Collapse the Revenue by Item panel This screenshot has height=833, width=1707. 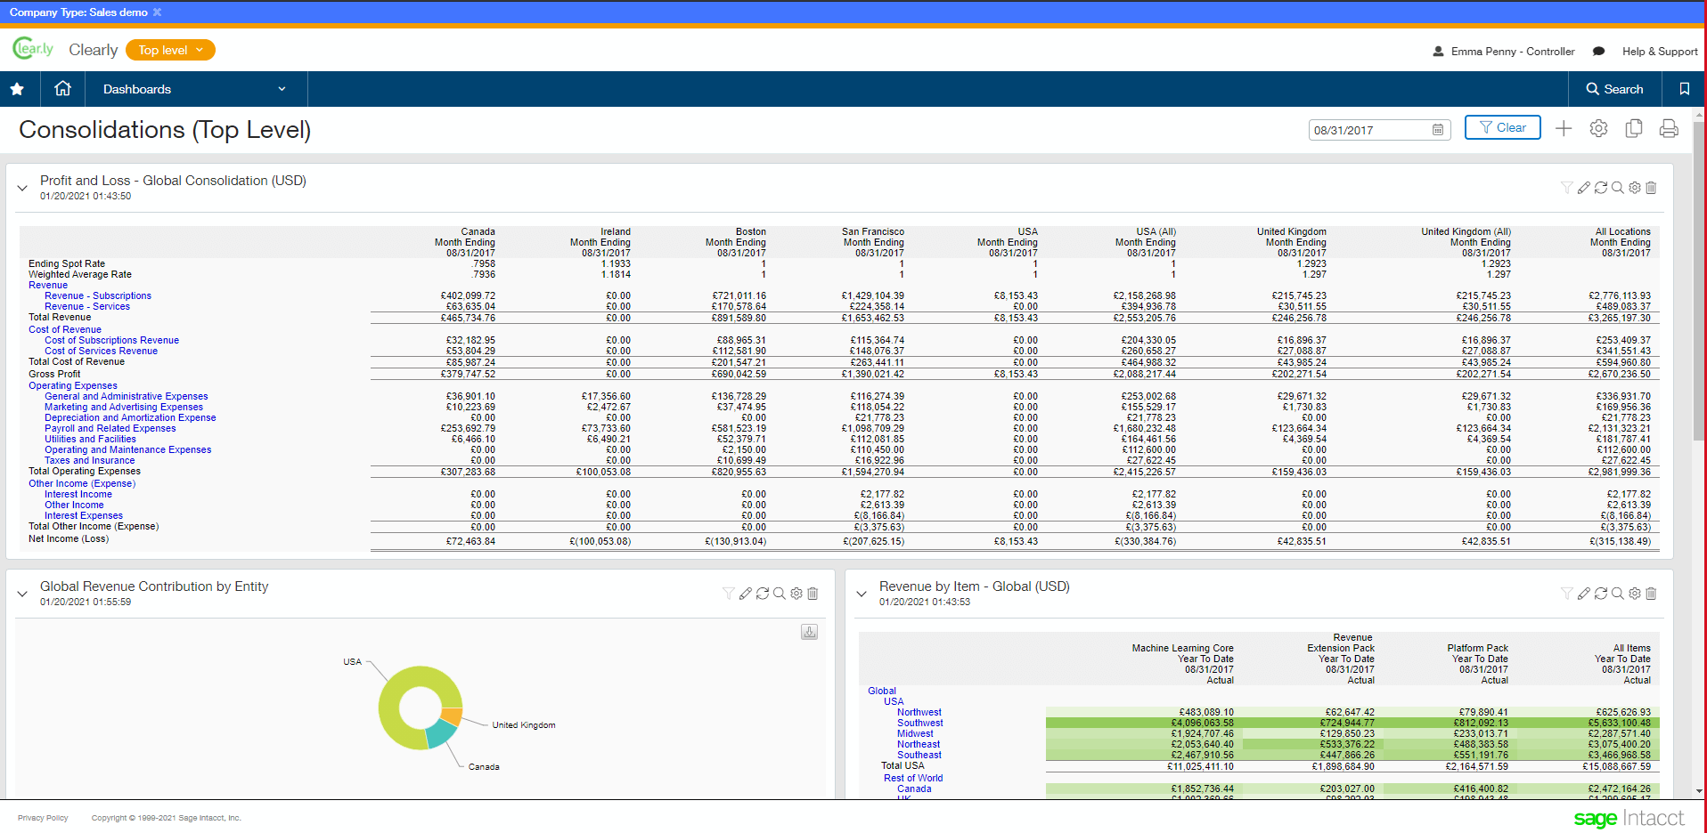pyautogui.click(x=862, y=594)
